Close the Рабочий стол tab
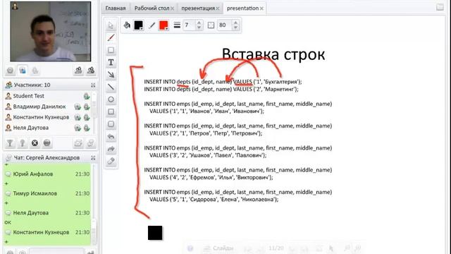Image resolution: width=451 pixels, height=254 pixels. pos(172,8)
